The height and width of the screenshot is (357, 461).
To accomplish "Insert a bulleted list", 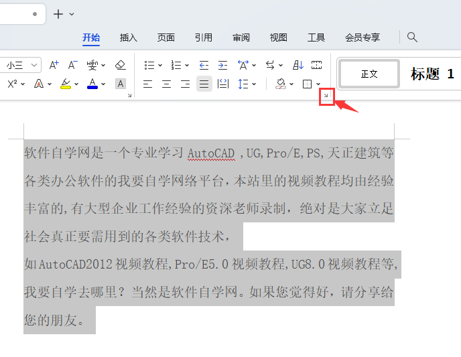I will 149,65.
